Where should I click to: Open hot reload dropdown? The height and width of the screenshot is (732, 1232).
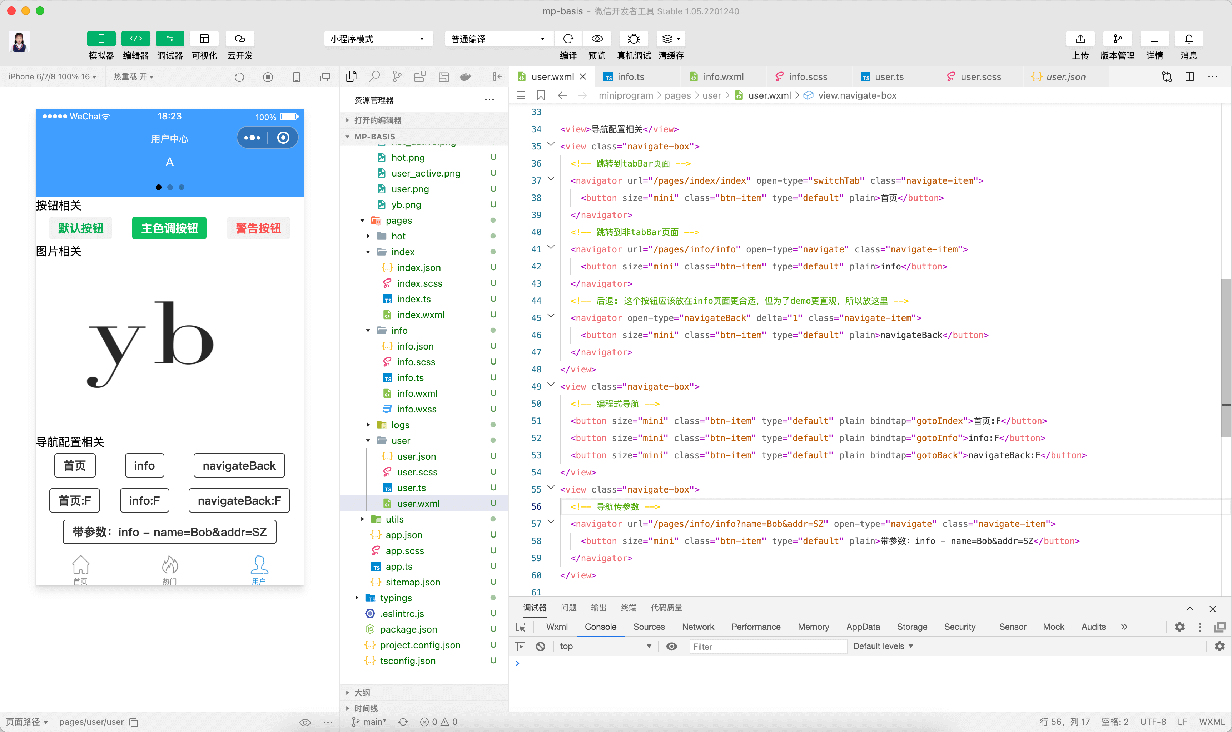click(133, 76)
